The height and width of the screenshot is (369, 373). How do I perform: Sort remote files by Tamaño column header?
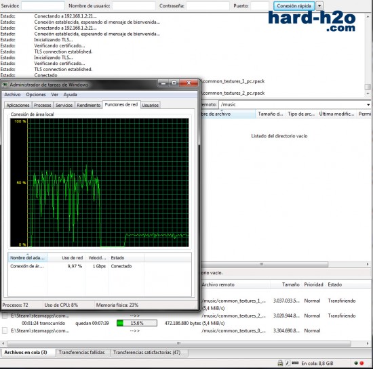coord(270,114)
